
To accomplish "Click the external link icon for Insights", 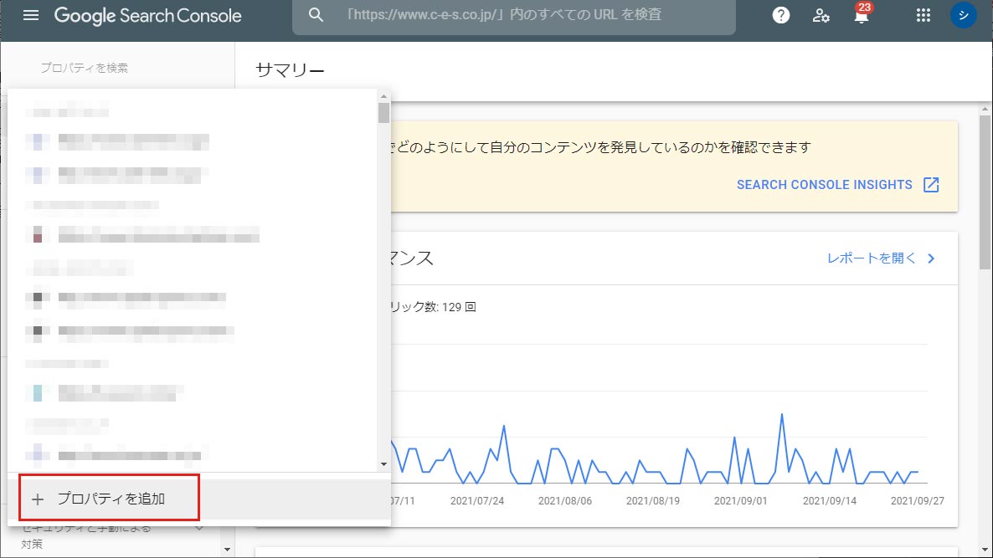I will [931, 185].
